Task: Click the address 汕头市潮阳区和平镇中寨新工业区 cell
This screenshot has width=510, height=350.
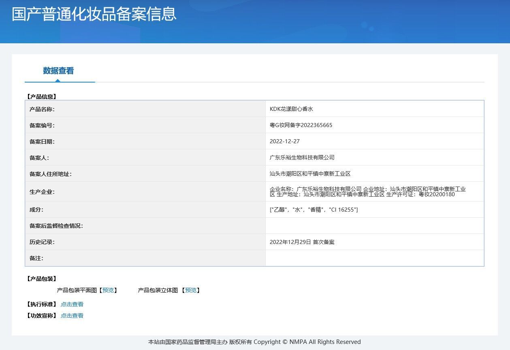Action: (x=375, y=174)
